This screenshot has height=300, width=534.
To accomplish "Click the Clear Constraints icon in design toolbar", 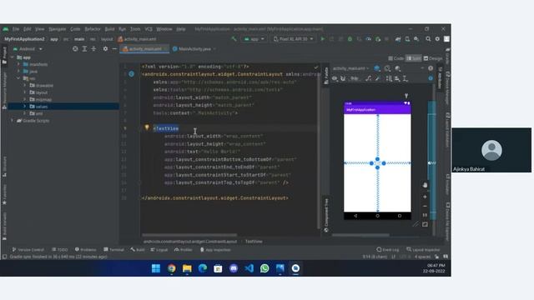I will pos(369,78).
